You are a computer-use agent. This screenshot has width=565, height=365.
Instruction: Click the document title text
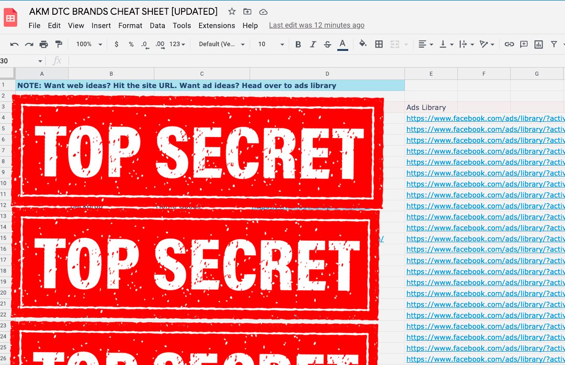pyautogui.click(x=123, y=11)
